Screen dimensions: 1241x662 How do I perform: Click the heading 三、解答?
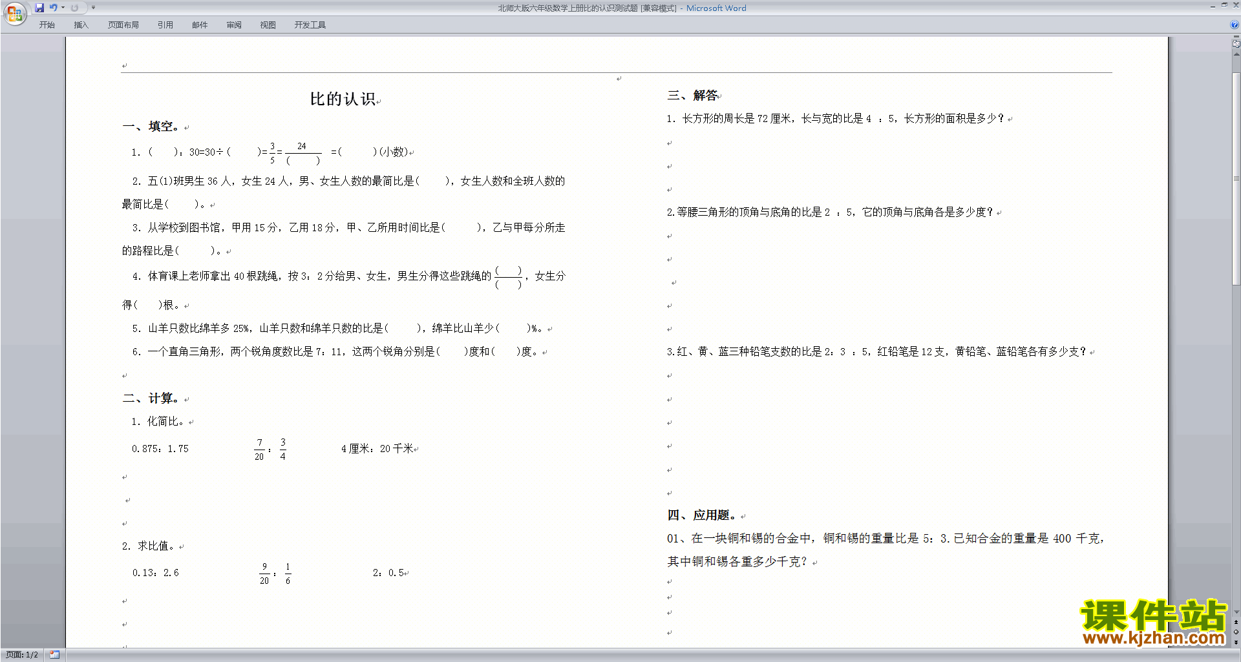pyautogui.click(x=692, y=96)
